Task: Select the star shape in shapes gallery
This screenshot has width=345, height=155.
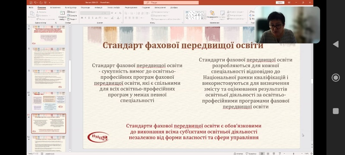Action: (202, 18)
